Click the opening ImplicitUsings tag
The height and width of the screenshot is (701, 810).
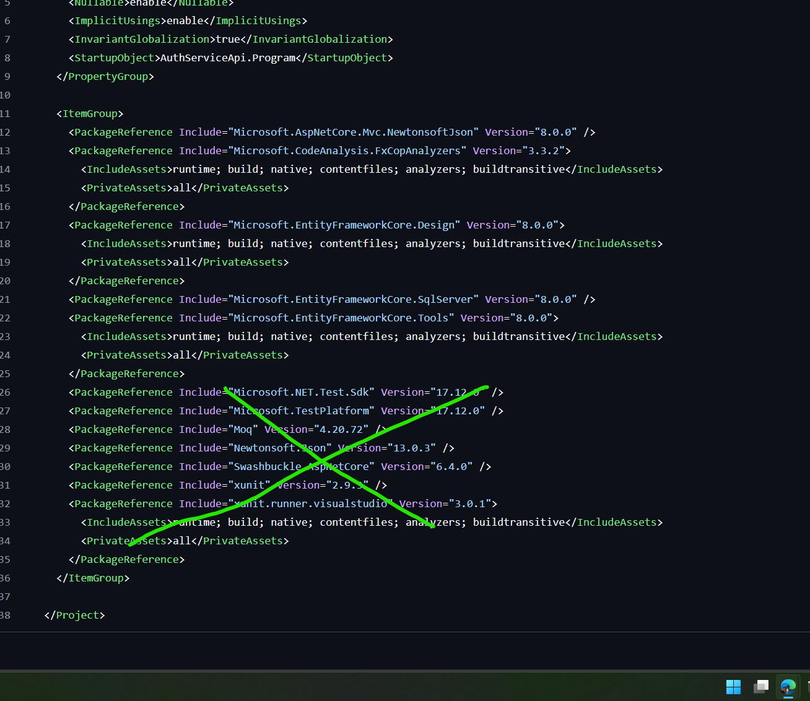click(118, 20)
